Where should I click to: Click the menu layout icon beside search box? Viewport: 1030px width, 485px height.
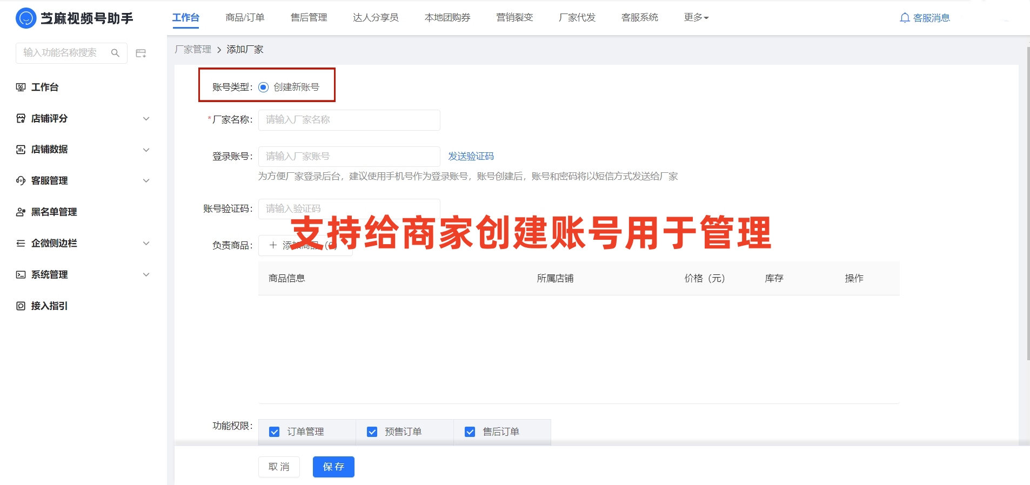tap(141, 53)
